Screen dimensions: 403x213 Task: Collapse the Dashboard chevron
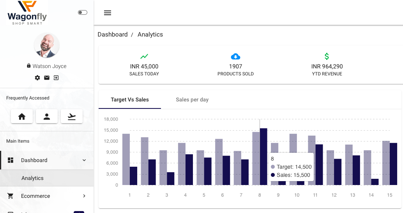(x=84, y=160)
